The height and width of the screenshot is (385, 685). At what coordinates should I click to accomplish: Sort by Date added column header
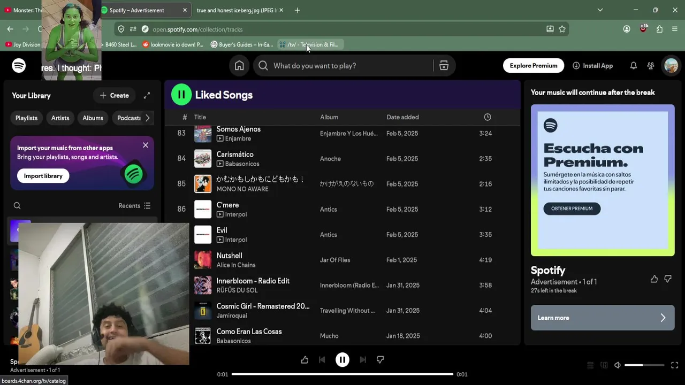pos(402,117)
